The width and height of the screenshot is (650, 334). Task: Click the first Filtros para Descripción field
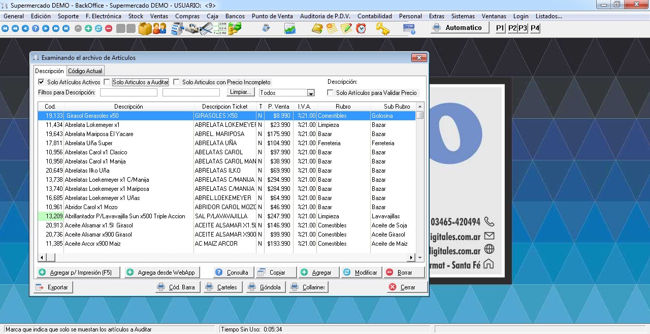point(128,93)
